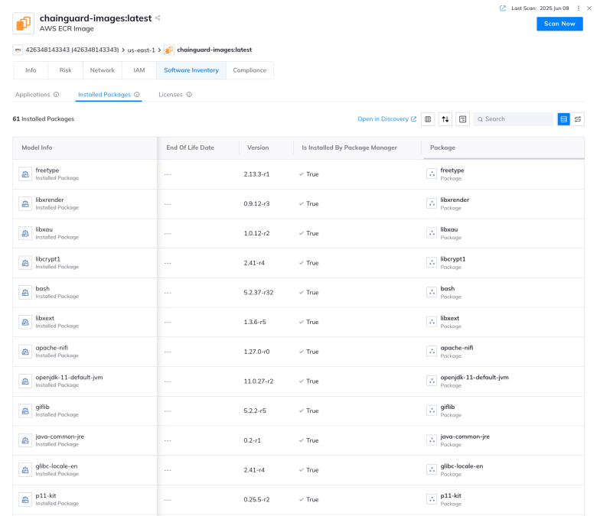600x516 pixels.
Task: Open the column chooser icon
Action: click(428, 119)
